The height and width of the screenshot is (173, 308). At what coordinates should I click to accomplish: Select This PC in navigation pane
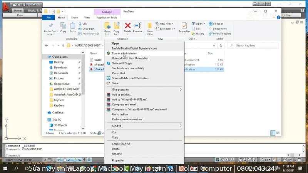pos(57,120)
